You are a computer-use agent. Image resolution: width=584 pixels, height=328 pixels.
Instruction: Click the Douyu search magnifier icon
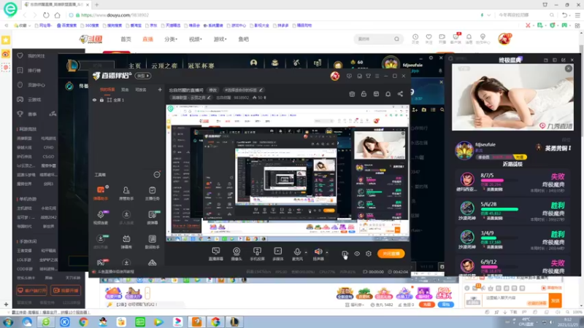tap(396, 39)
